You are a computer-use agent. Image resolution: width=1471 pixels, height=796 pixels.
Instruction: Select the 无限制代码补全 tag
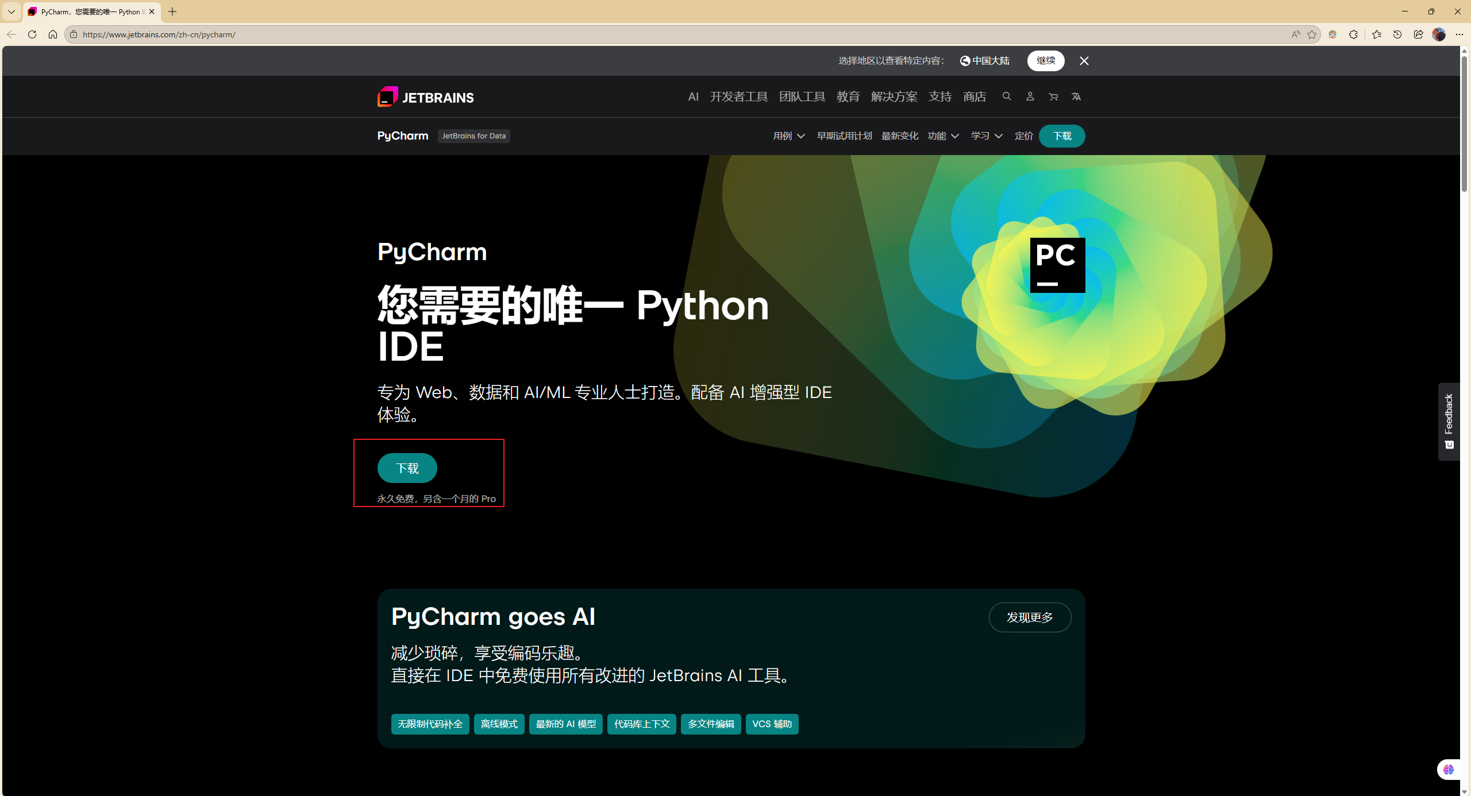(430, 724)
